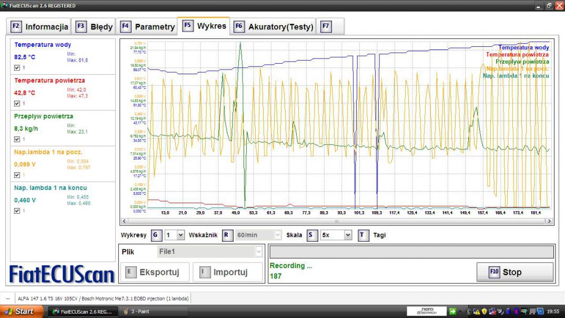Open the Parametry tab
Screen dimensions: 565x318
[x=147, y=27]
